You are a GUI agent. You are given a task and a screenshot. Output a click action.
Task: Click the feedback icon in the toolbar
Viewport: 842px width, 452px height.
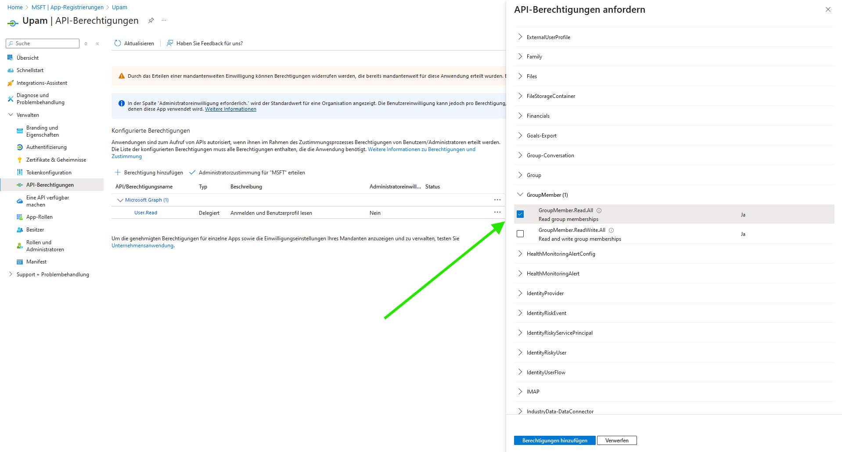[170, 43]
